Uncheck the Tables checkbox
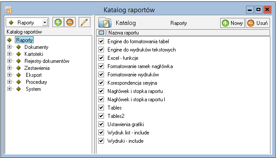Image resolution: width=277 pixels, height=158 pixels. pos(101,108)
